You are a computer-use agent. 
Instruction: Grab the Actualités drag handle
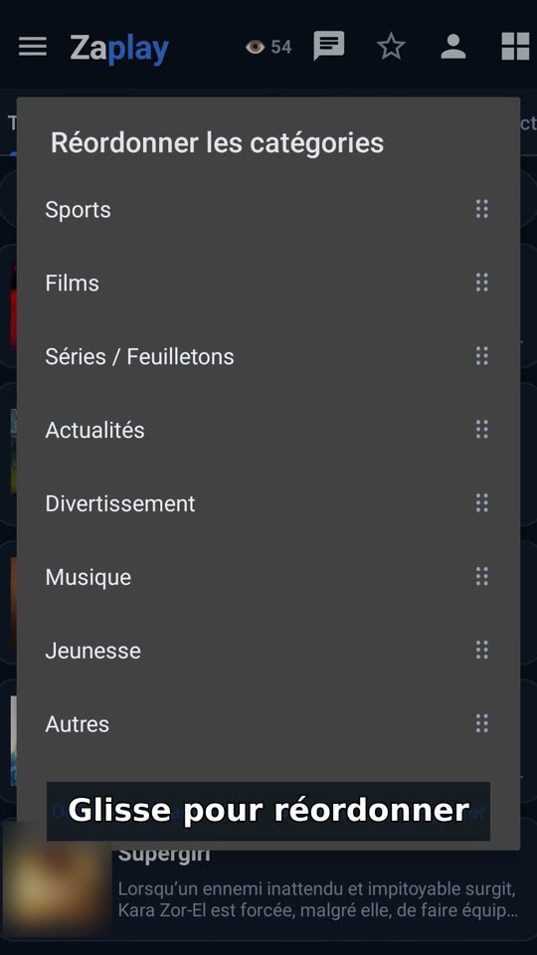481,430
